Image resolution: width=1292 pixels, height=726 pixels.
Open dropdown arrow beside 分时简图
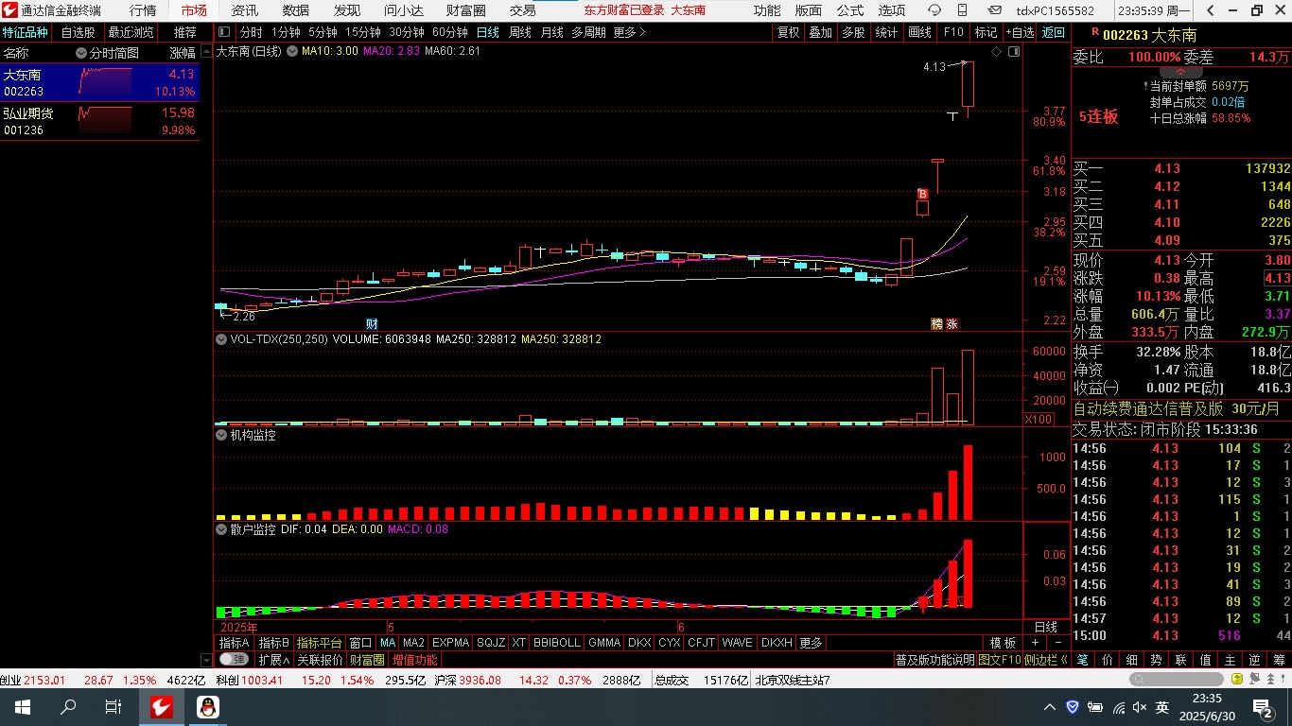pos(81,54)
